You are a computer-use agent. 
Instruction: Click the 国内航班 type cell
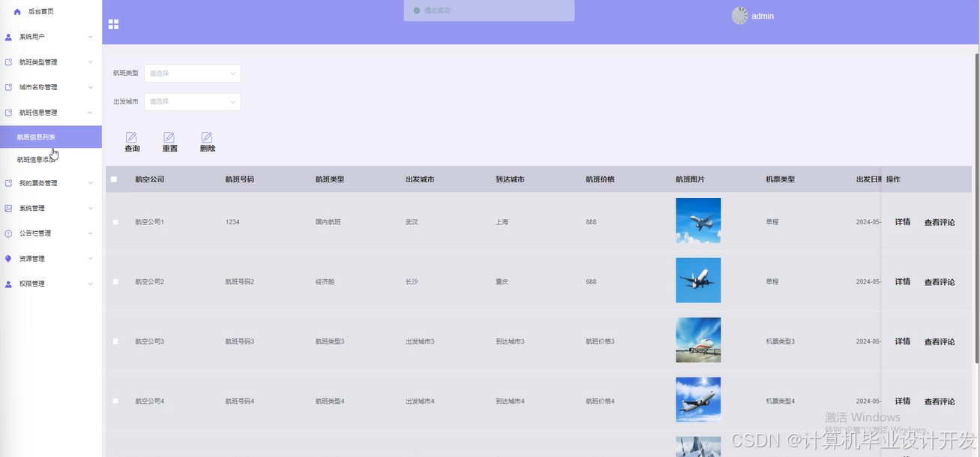tap(328, 222)
